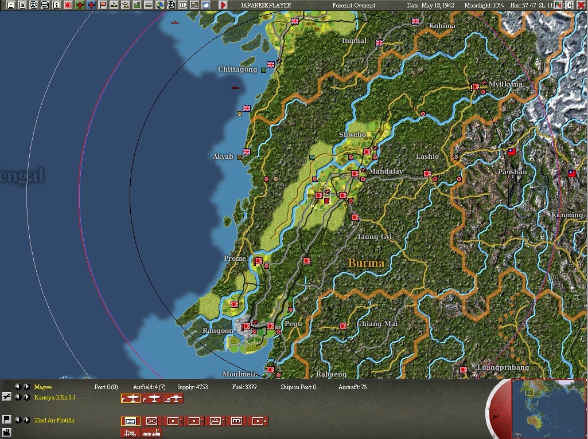Click the world minimap thumbnail

point(548,408)
